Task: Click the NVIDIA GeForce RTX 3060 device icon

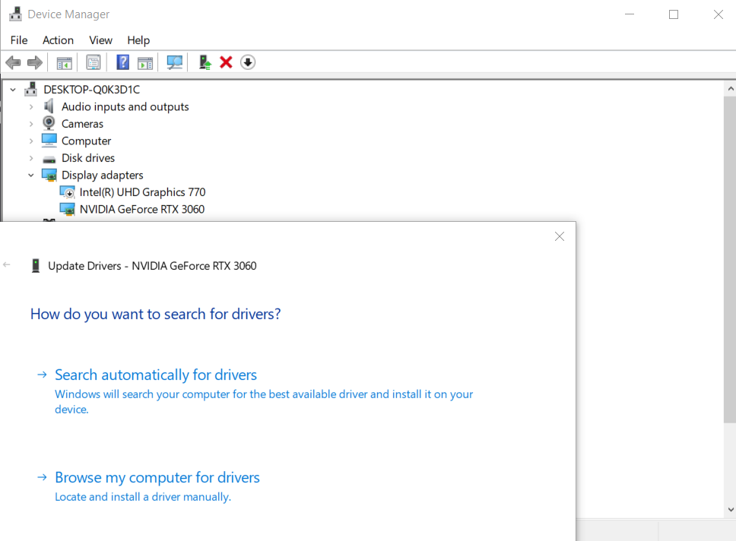Action: 67,209
